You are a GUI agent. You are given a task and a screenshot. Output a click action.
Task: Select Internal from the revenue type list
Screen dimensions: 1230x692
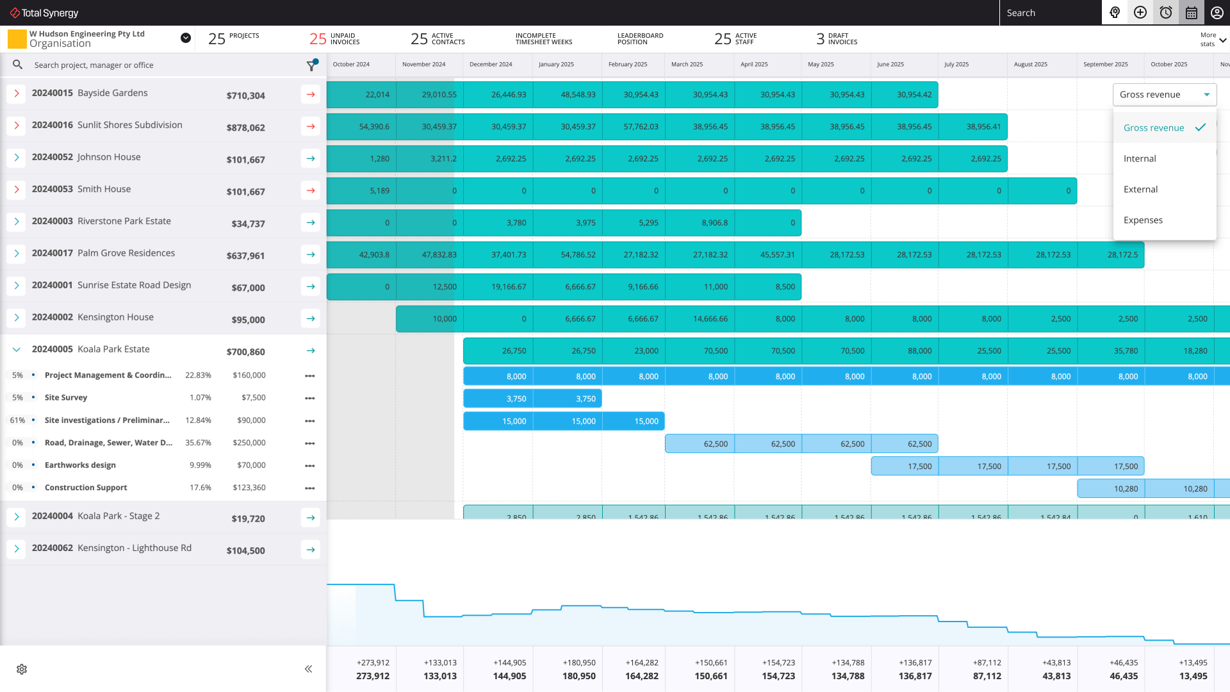[x=1140, y=158]
